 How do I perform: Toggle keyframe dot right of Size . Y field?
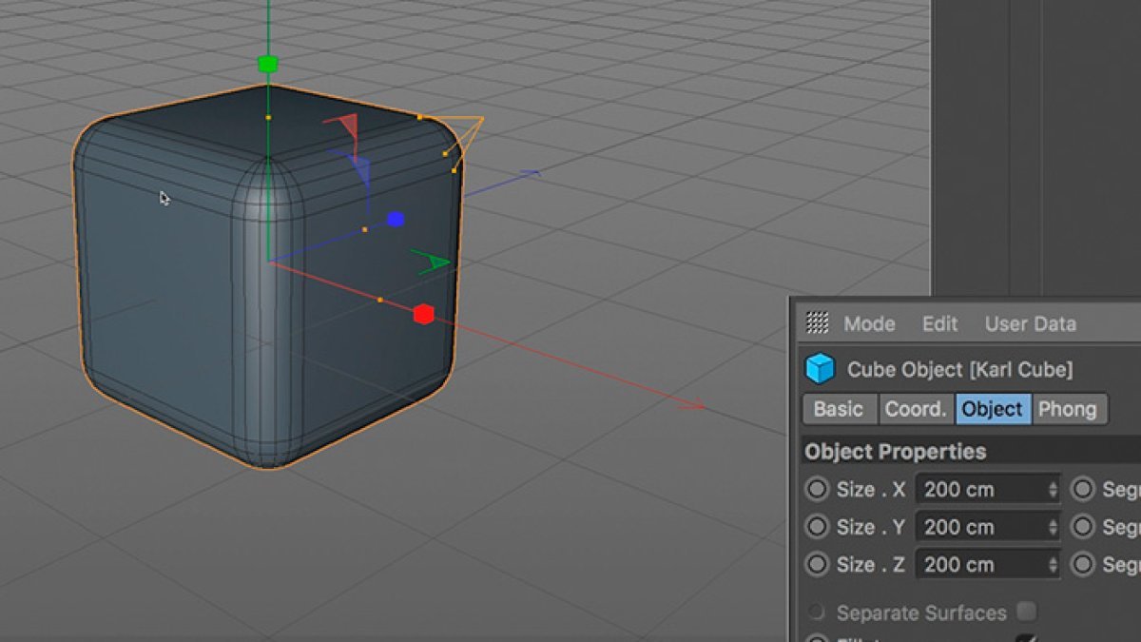[x=1083, y=527]
